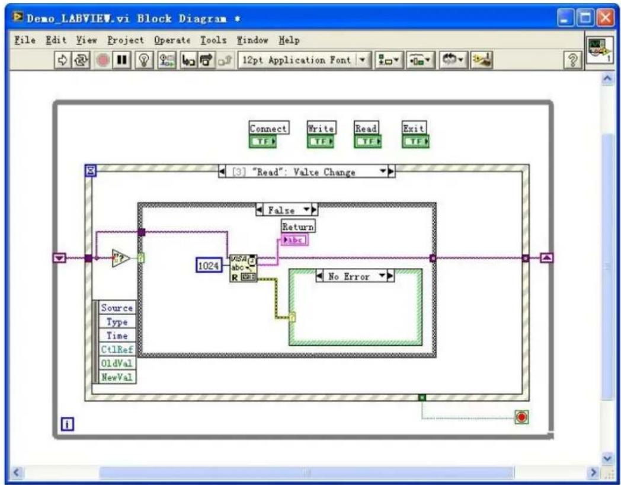Click Run Continuously button

[81, 60]
